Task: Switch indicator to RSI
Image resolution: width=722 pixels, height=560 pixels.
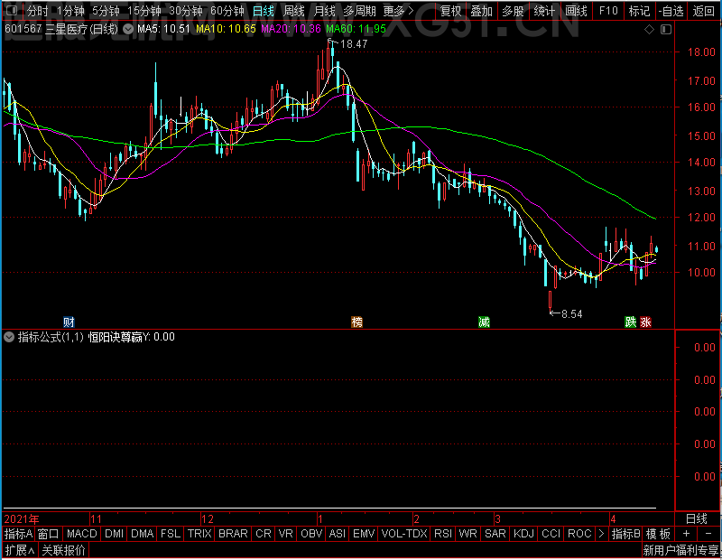Action: click(443, 534)
